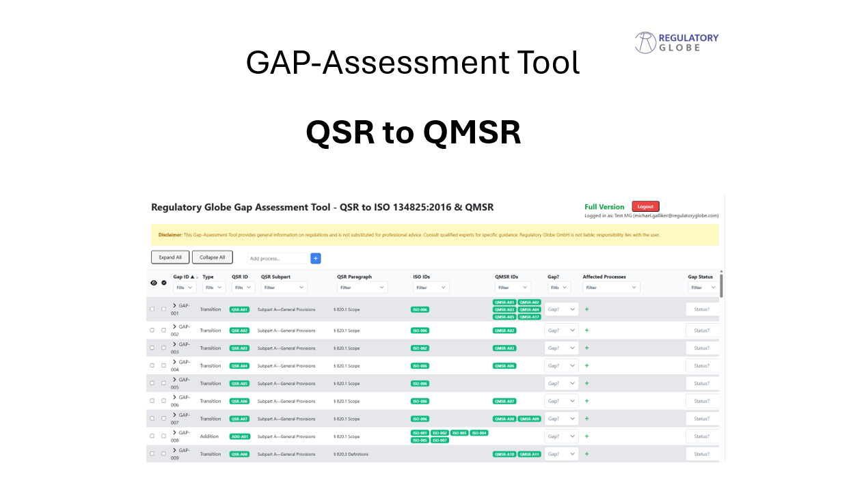This screenshot has height=502, width=866.
Task: Tick the checkmark-column checkbox for GAP-001
Action: [x=163, y=309]
